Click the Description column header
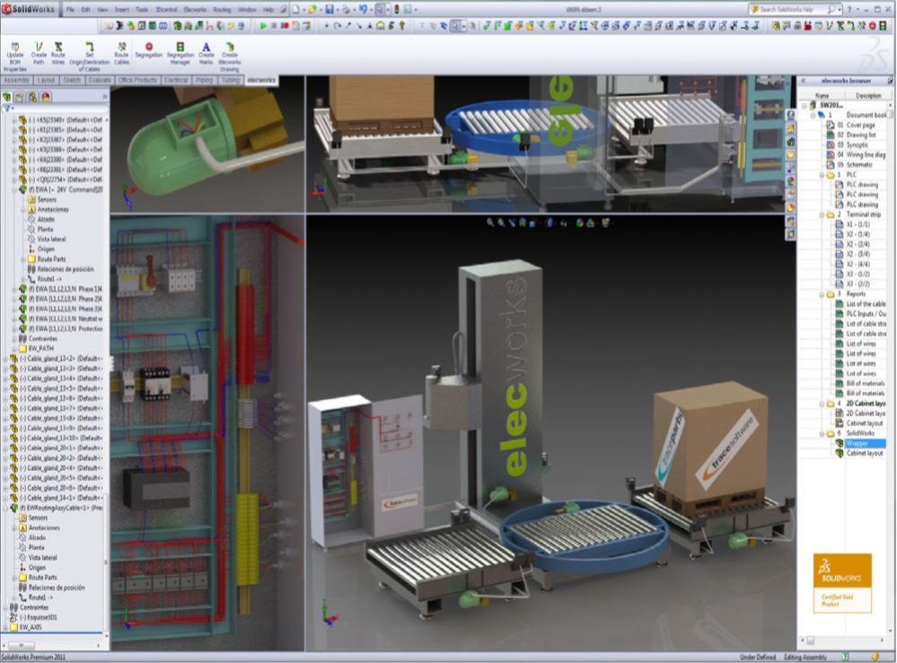 [867, 95]
